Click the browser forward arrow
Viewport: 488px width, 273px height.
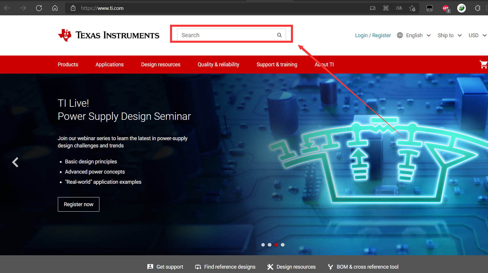[23, 8]
